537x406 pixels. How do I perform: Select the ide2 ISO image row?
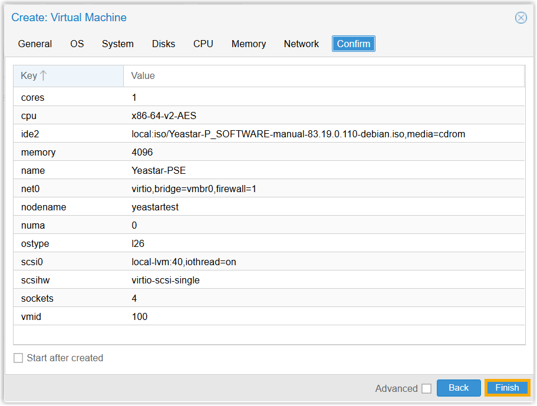(269, 134)
